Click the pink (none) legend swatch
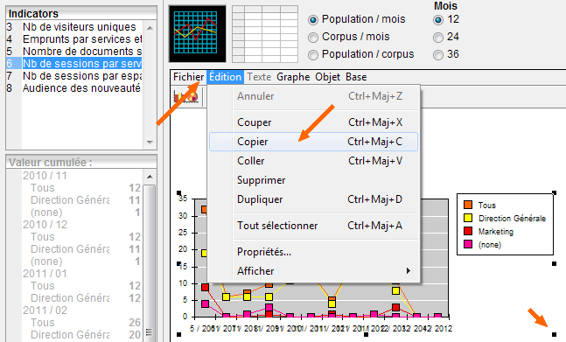 [468, 244]
